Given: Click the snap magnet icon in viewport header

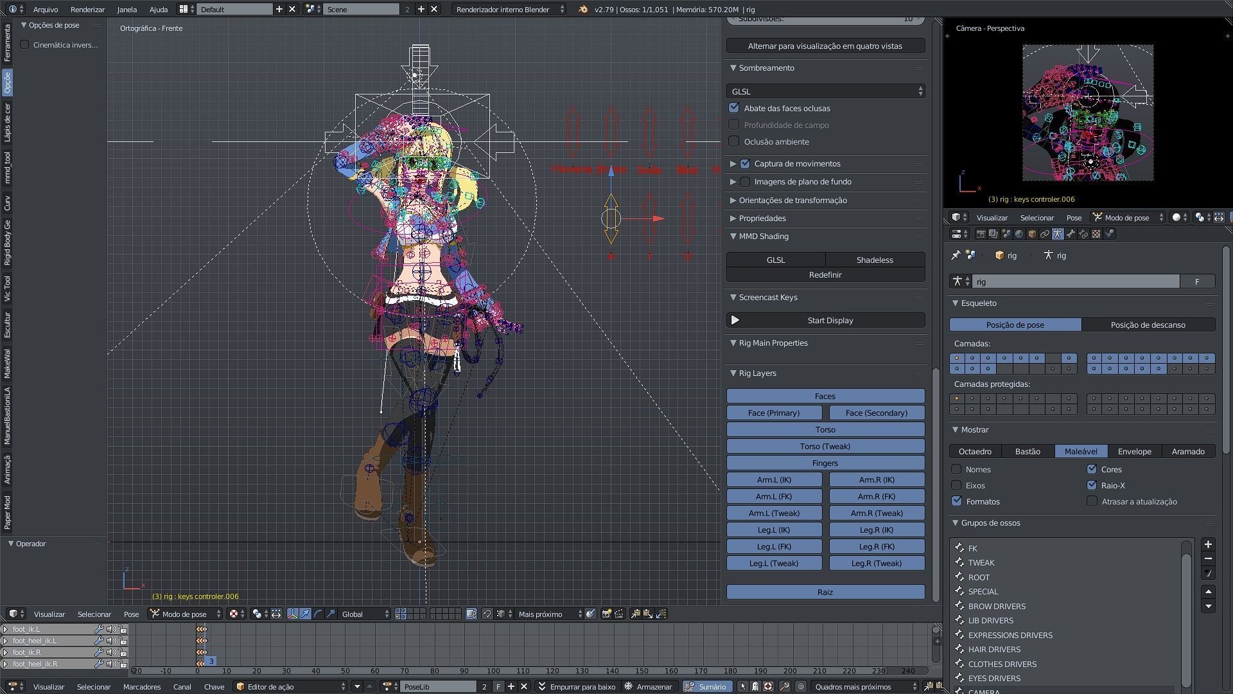Looking at the screenshot, I should [487, 614].
